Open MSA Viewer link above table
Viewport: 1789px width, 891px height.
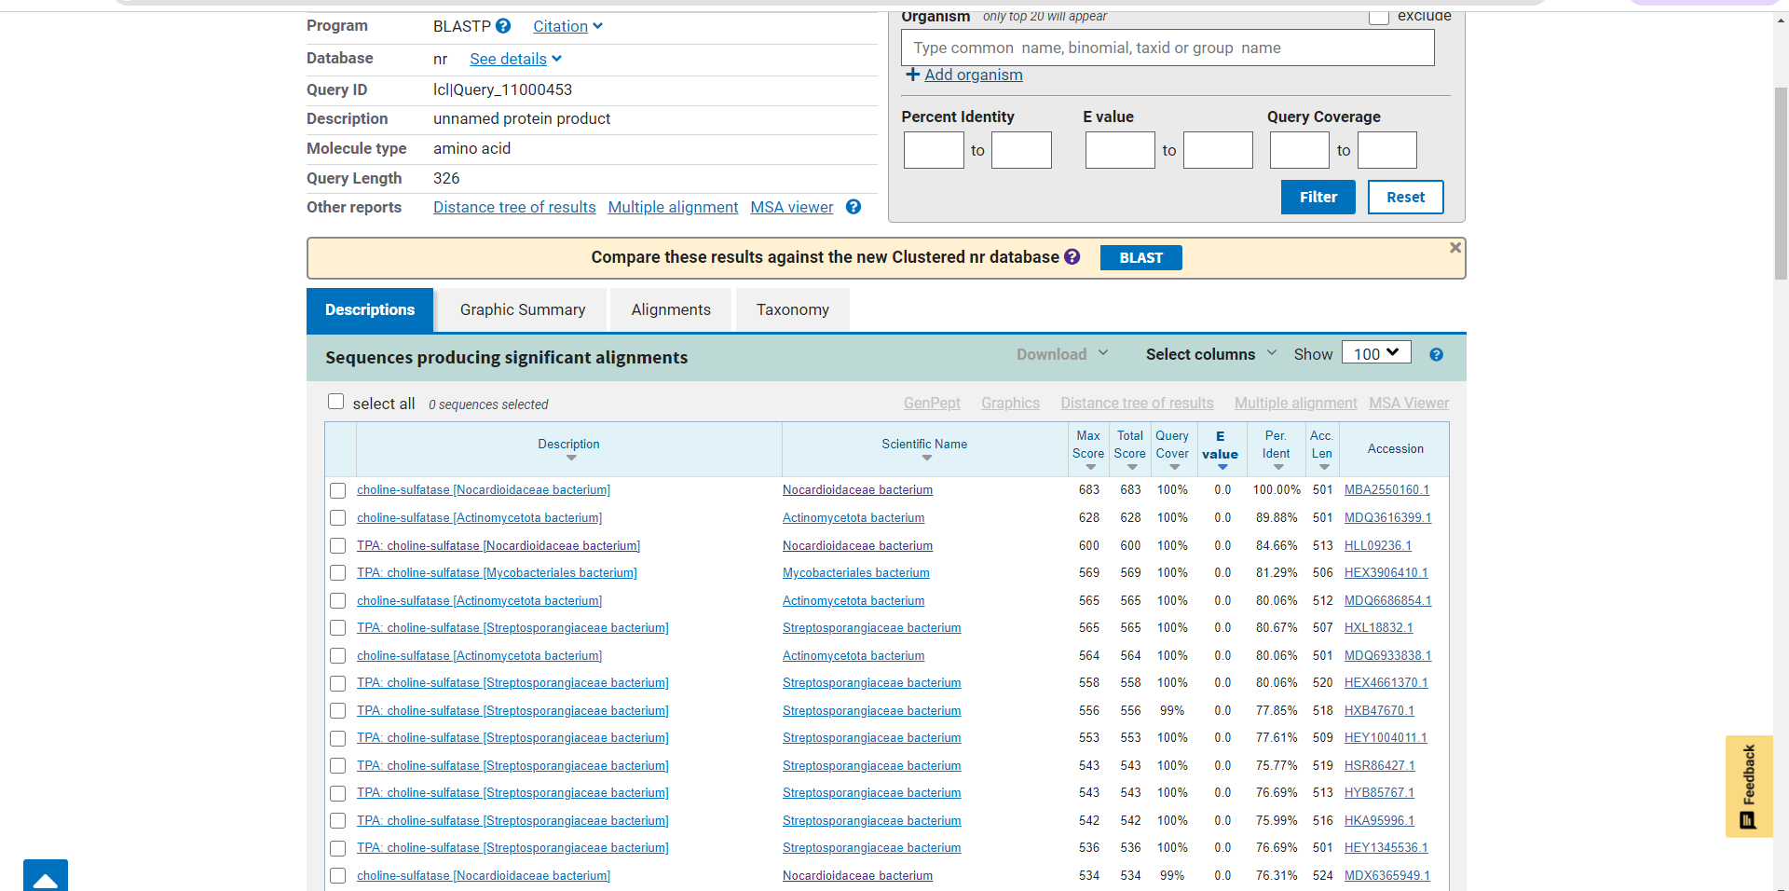1409,403
